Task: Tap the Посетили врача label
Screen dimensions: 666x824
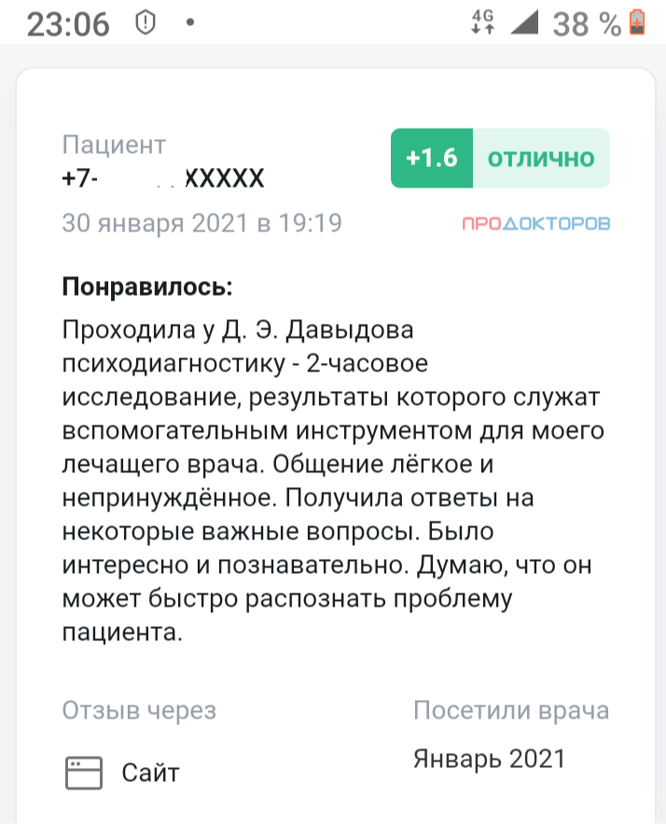Action: [x=511, y=711]
